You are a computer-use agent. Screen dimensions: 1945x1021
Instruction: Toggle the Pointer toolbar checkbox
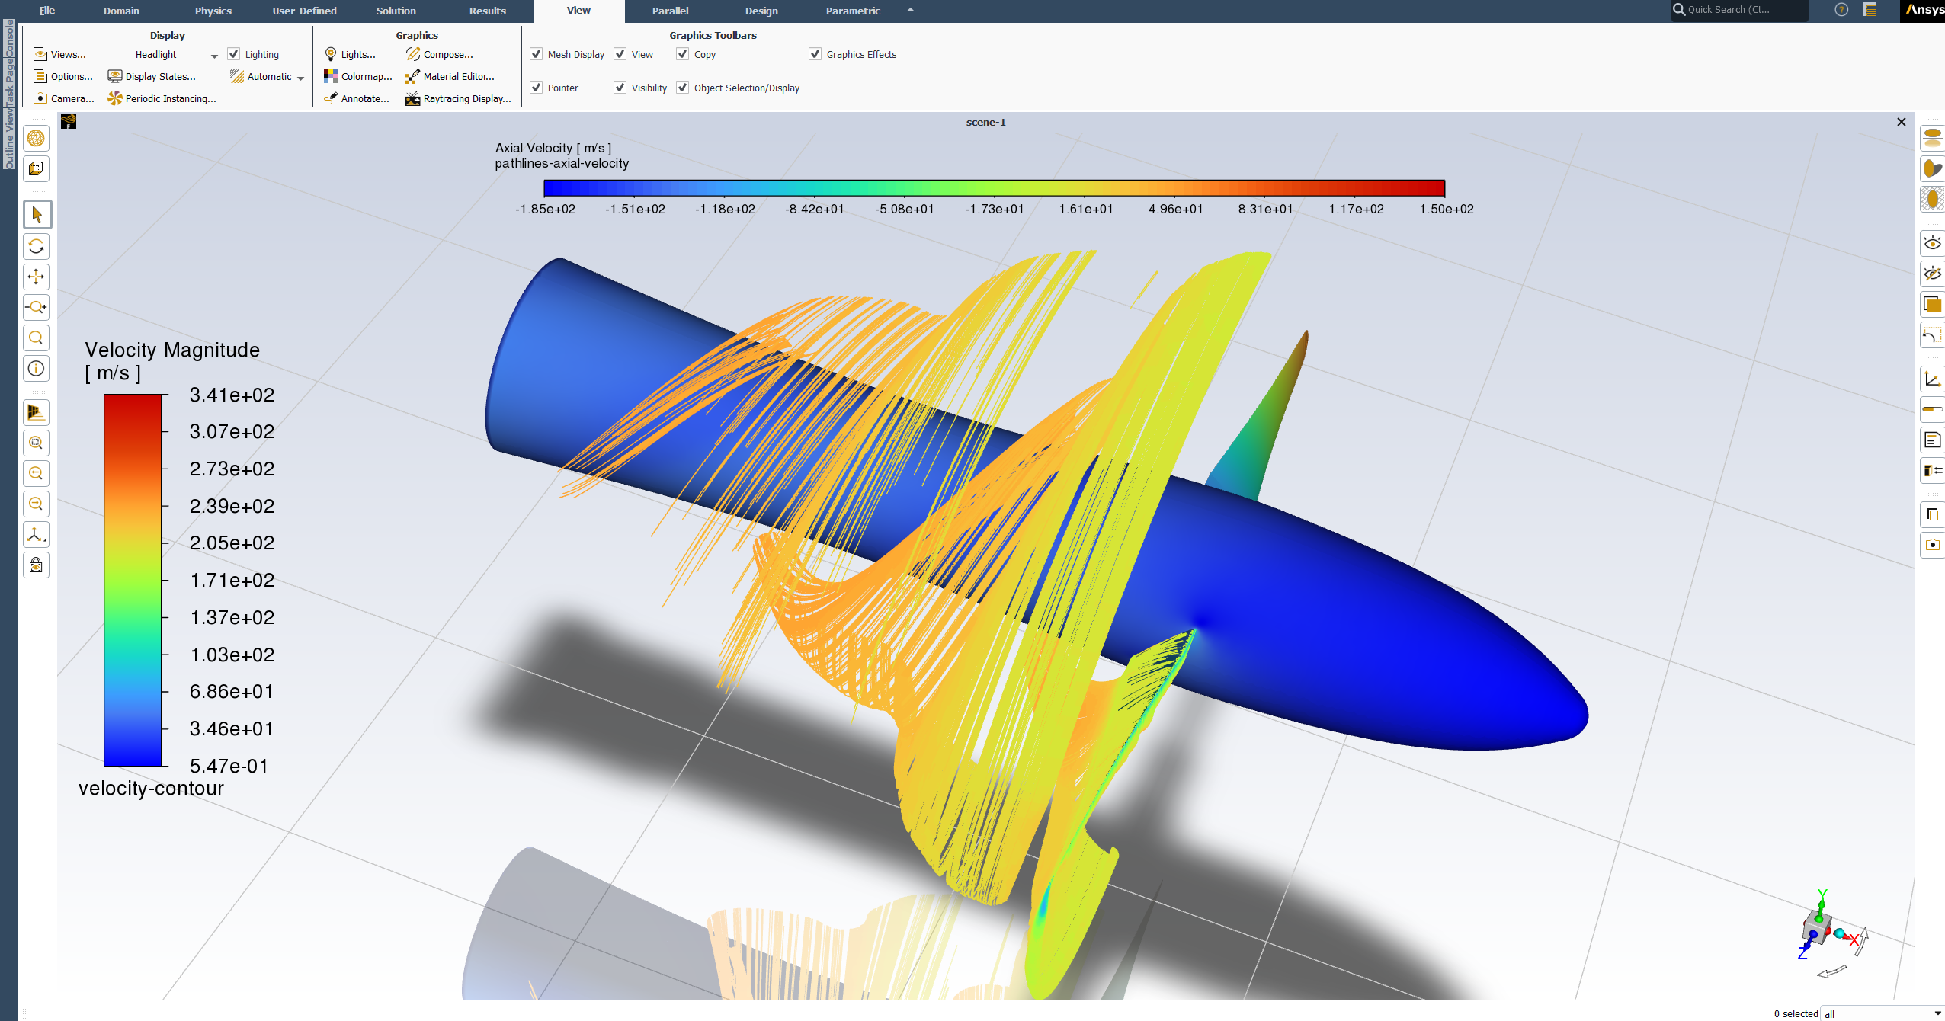(537, 88)
